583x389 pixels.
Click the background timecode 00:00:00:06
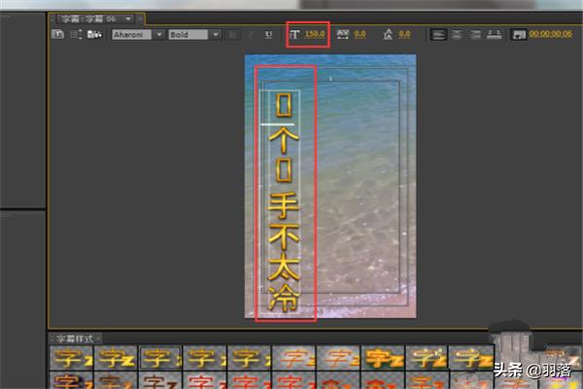(x=551, y=34)
